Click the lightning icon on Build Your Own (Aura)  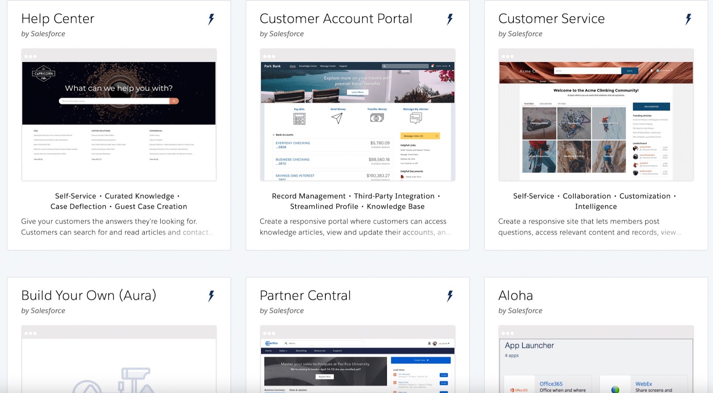tap(211, 296)
